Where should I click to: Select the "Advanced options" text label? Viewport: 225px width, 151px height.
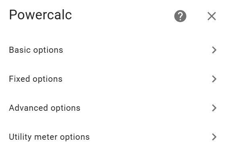pos(45,108)
